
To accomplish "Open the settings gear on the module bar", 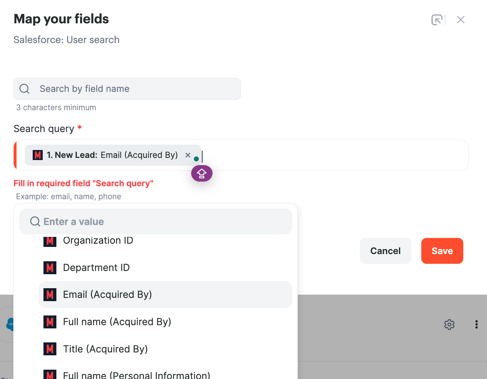I will (x=449, y=324).
